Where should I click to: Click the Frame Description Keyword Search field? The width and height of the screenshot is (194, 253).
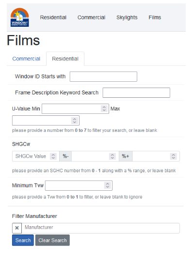click(136, 92)
